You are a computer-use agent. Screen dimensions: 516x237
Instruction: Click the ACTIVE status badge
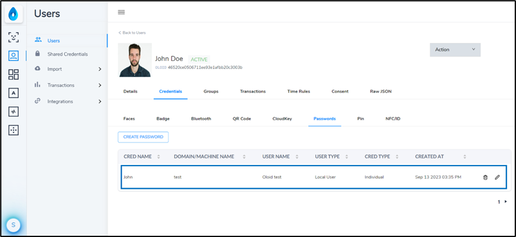coord(199,59)
